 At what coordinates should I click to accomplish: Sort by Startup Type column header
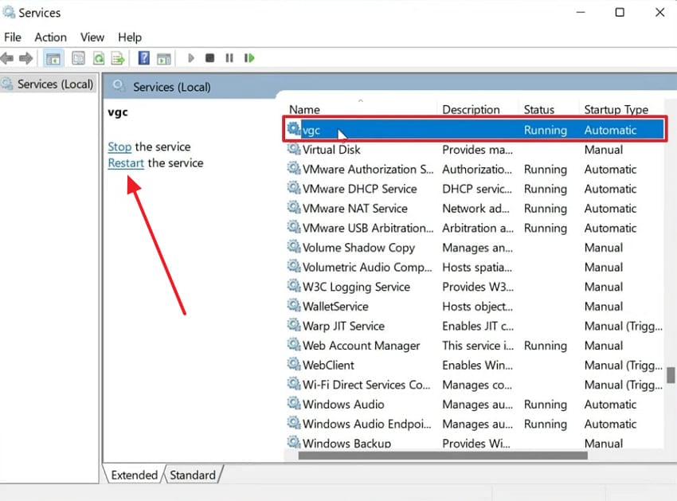point(621,109)
